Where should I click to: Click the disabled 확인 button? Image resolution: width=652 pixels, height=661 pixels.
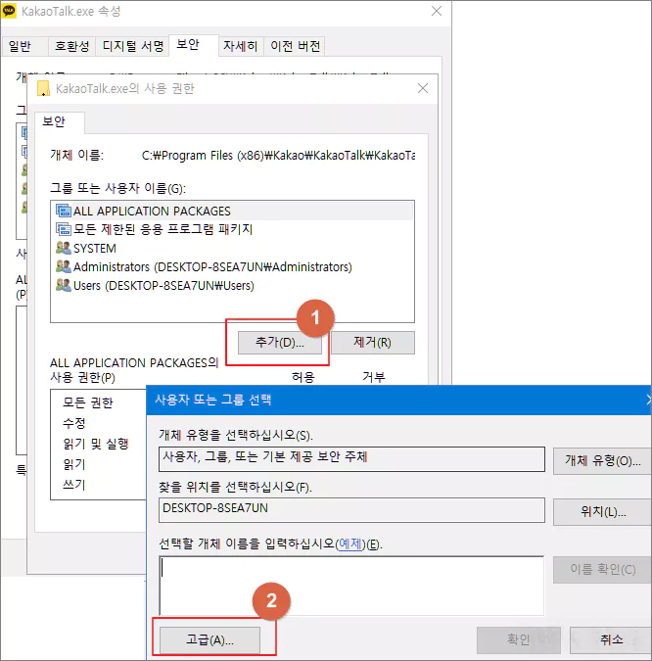(519, 639)
